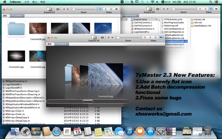Open System Preferences from the Dock
This screenshot has height=139, width=222.
(x=161, y=131)
